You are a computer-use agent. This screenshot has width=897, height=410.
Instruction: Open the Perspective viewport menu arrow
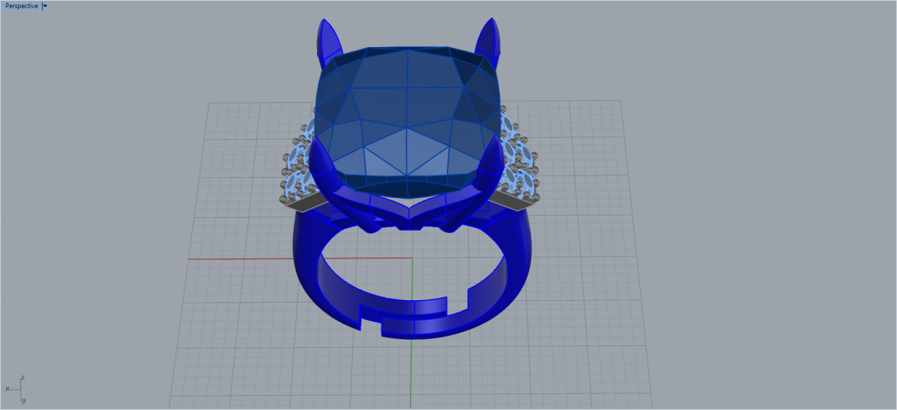click(x=45, y=6)
